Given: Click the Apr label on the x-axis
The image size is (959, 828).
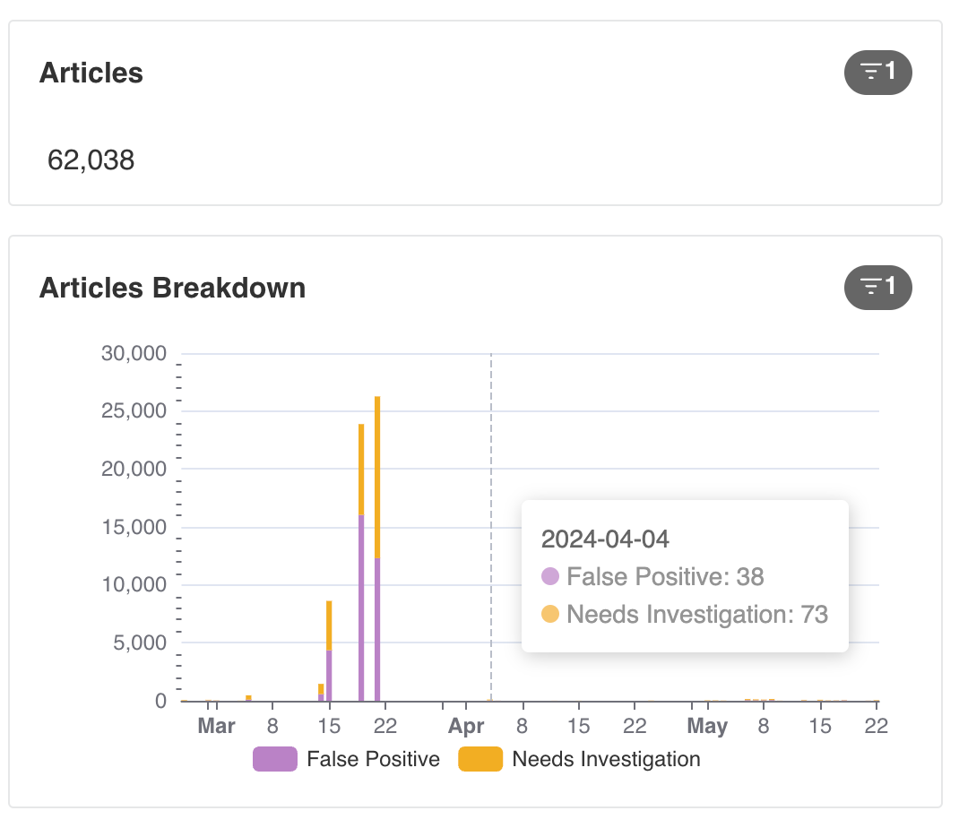Looking at the screenshot, I should click(x=466, y=726).
